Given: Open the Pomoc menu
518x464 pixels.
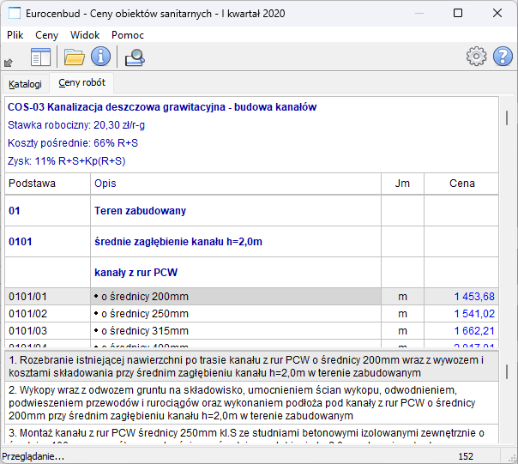Looking at the screenshot, I should point(128,35).
